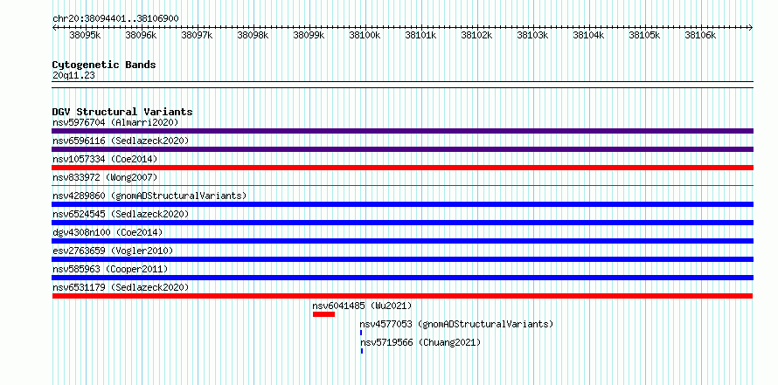Screen dimensions: 778x385
Task: Click the DGV Structural Variants track title
Action: (122, 112)
